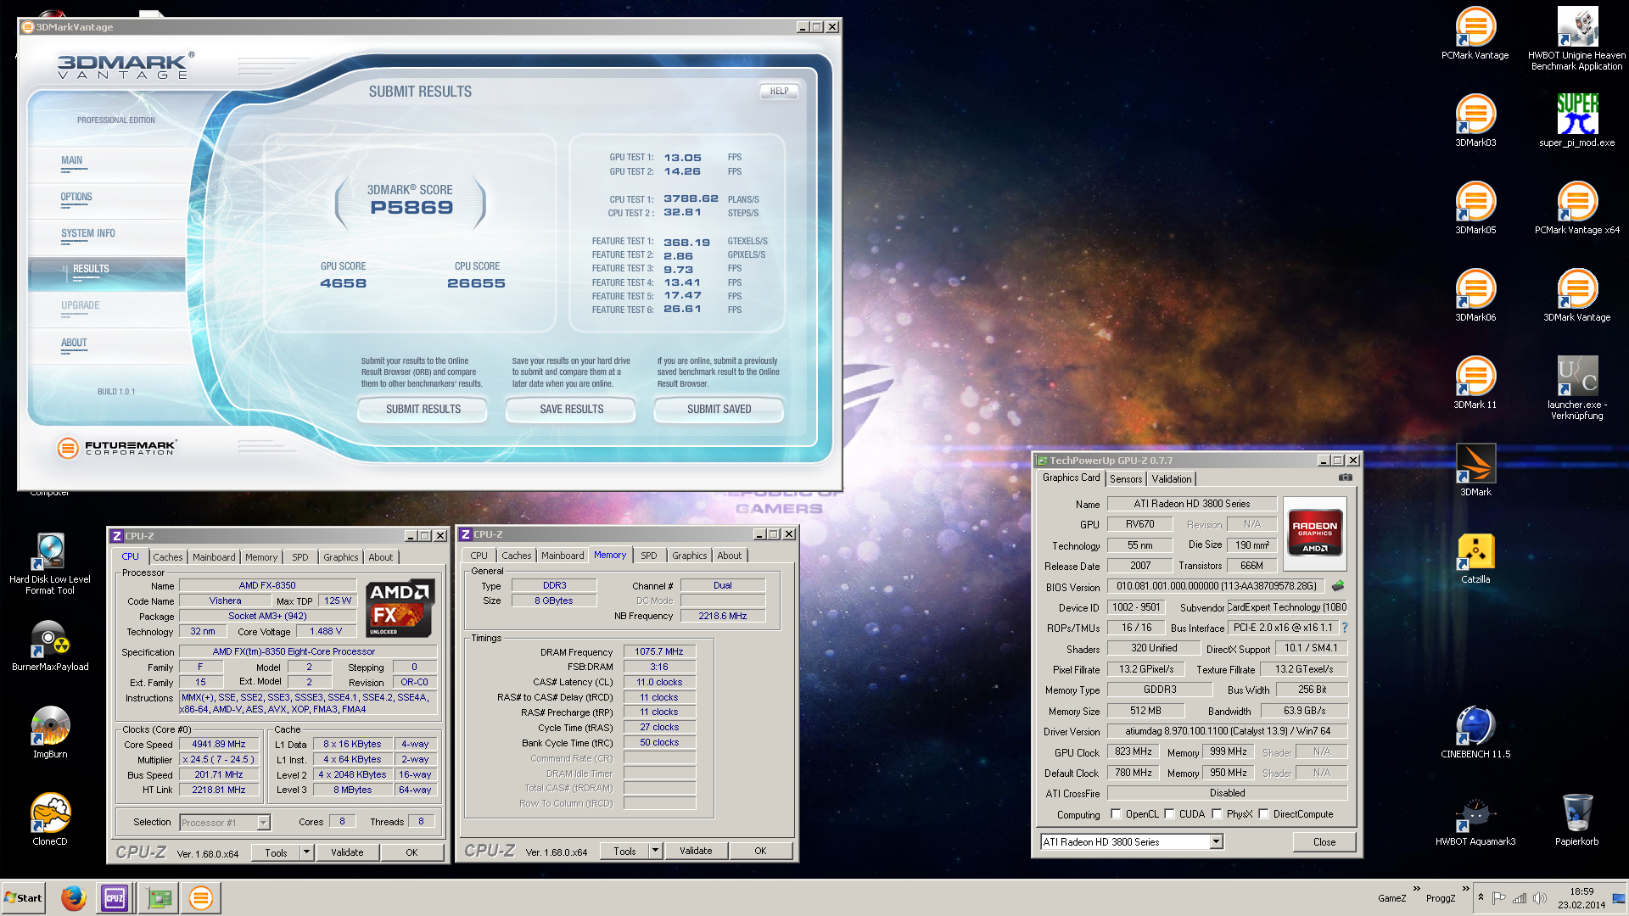
Task: Click Validate in left CPU-Z window
Action: 347,852
